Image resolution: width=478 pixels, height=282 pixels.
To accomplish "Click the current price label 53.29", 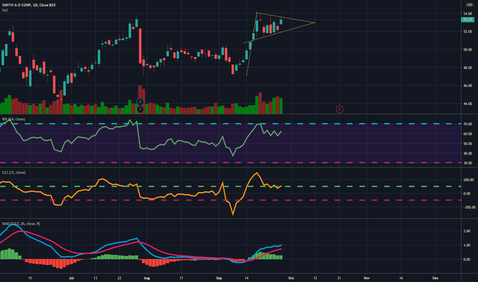I will (468, 19).
